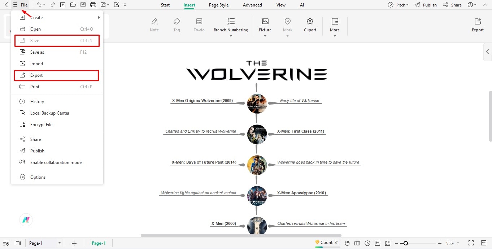Open the Clipart tool

coord(310,25)
